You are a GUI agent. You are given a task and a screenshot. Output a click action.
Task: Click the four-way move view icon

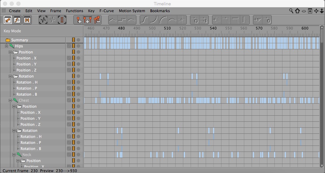pos(316,11)
